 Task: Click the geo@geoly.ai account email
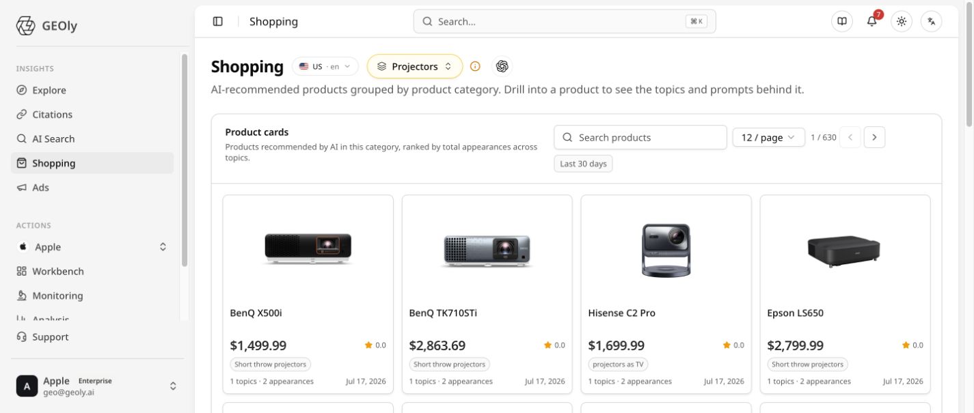pyautogui.click(x=69, y=393)
